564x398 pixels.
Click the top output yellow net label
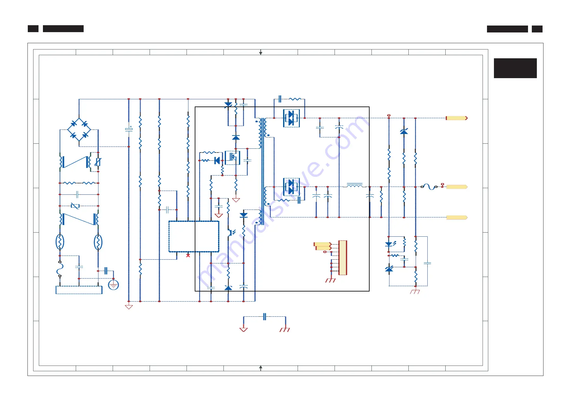457,118
